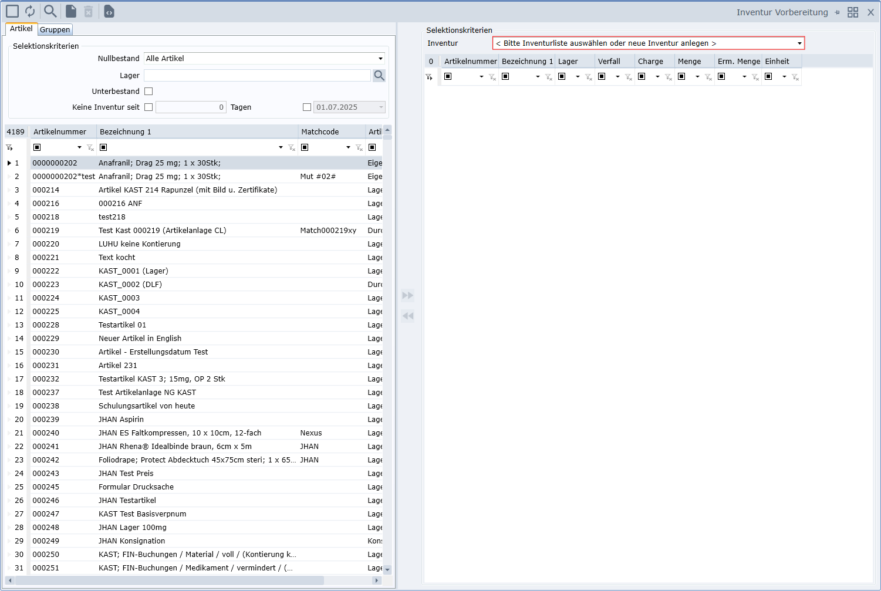The height and width of the screenshot is (591, 881).
Task: Click the code file icon in the toolbar
Action: (109, 11)
